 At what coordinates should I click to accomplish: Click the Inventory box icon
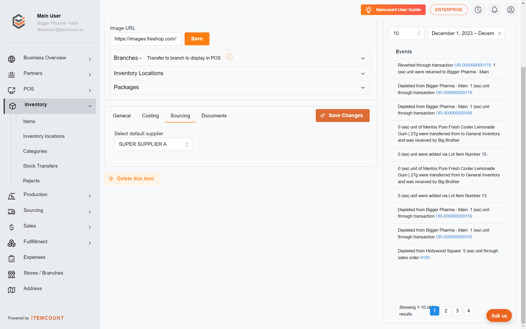click(12, 106)
